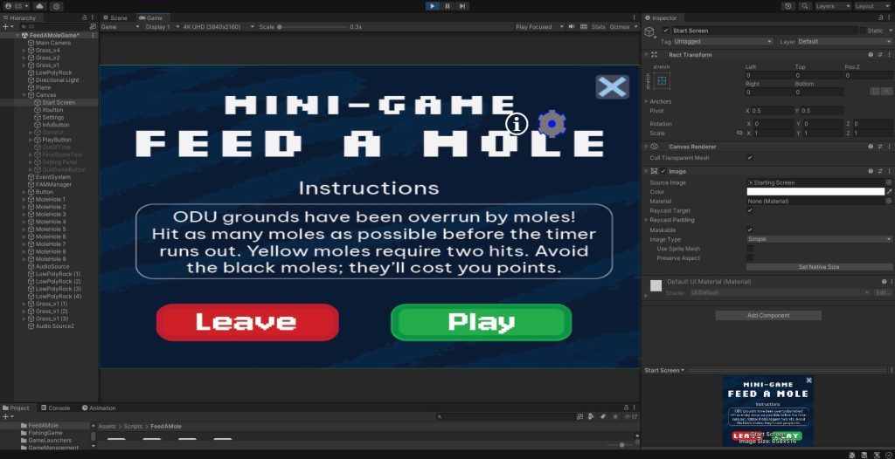Click the Game view Scale slider

(x=313, y=27)
